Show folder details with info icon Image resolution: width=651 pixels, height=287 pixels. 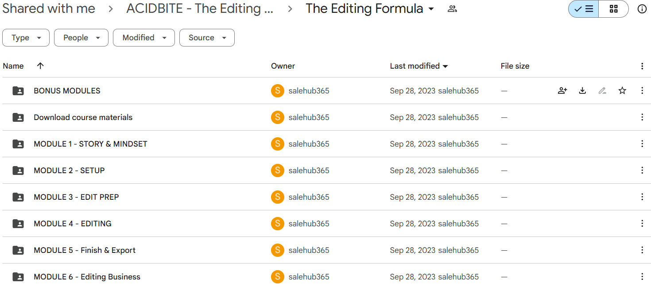point(642,9)
